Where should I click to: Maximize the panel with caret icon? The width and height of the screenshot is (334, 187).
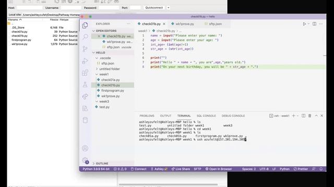click(x=316, y=115)
